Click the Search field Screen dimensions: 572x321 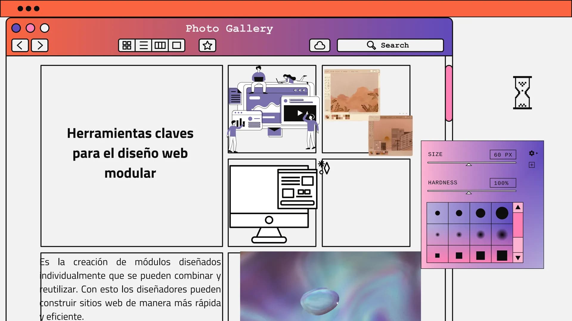click(390, 45)
